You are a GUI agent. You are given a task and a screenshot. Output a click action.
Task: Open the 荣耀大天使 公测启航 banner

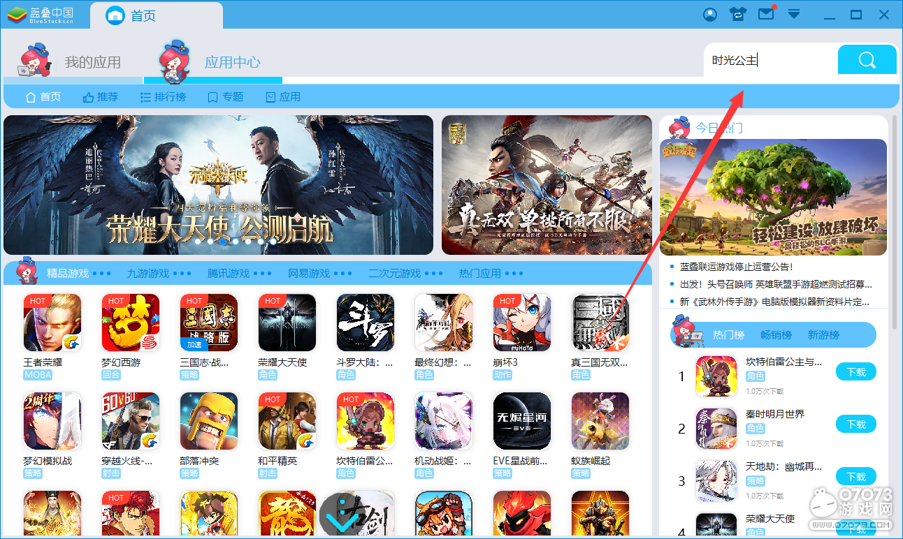pyautogui.click(x=219, y=185)
